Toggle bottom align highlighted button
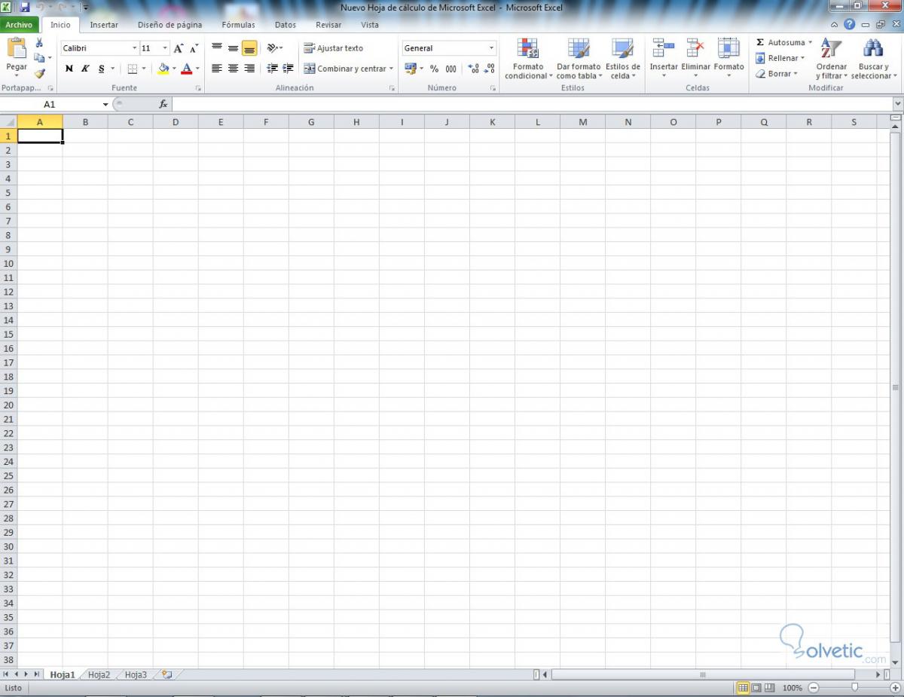The width and height of the screenshot is (904, 697). click(x=249, y=48)
